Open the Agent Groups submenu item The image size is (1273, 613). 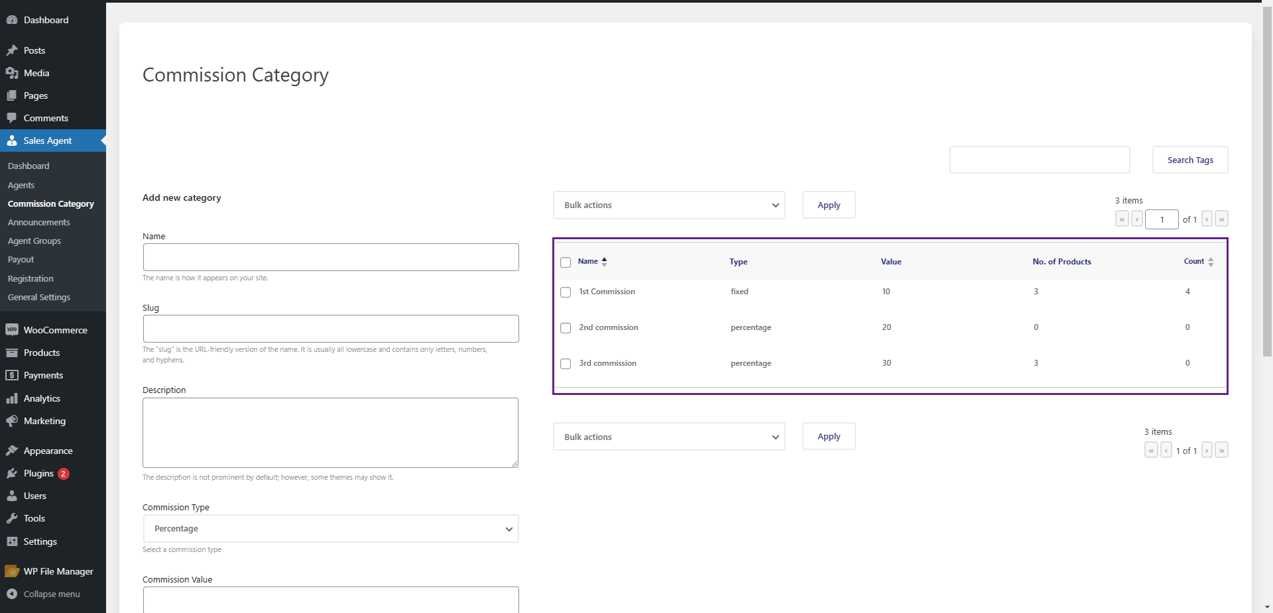[34, 241]
